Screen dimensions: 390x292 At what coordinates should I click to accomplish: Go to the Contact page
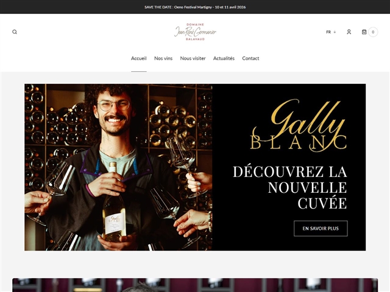(x=250, y=58)
